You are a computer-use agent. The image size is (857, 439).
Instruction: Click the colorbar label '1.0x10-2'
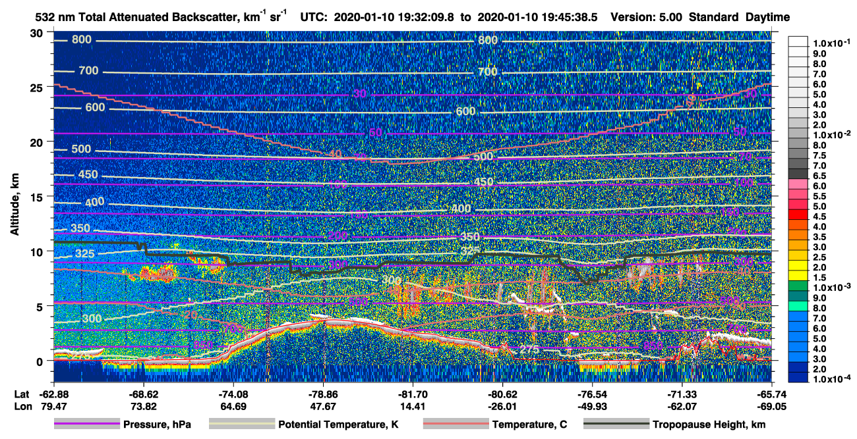[831, 134]
